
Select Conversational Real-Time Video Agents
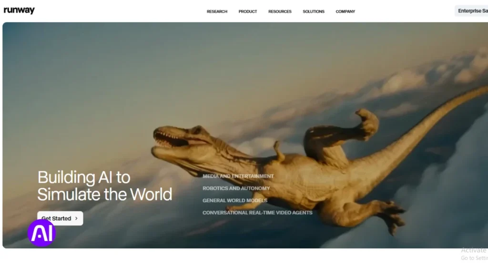[x=257, y=213]
